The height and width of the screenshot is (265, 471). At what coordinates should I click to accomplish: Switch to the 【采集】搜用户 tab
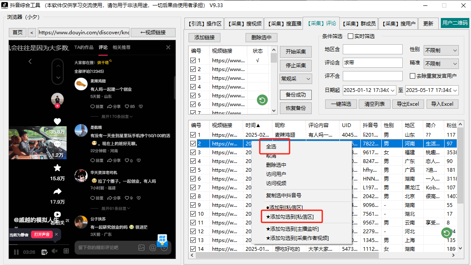click(399, 23)
